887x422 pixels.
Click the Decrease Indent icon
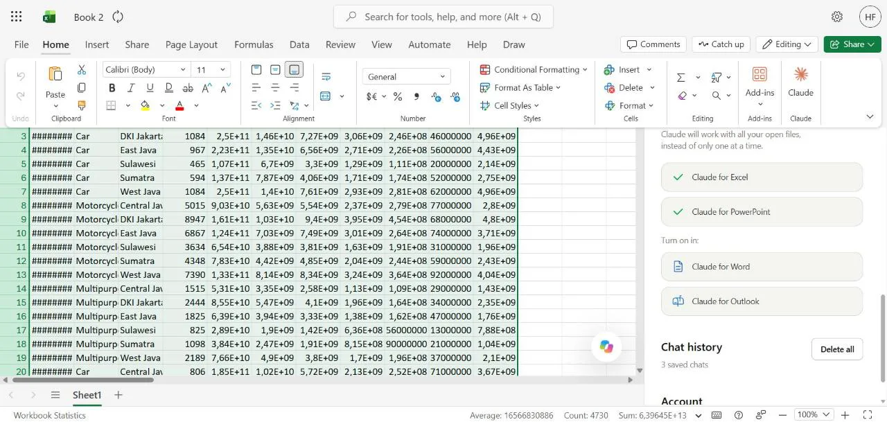point(256,105)
